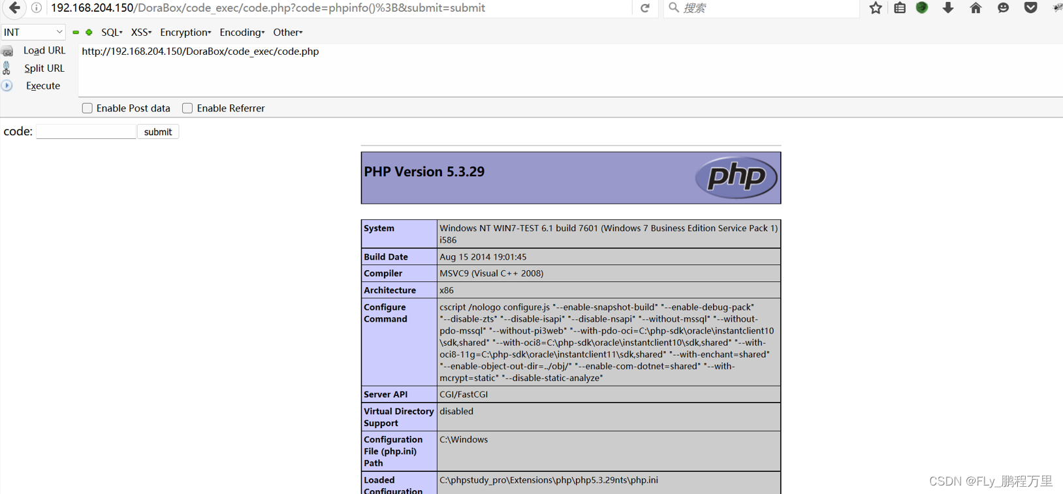
Task: Open the INT type dropdown
Action: pos(33,32)
